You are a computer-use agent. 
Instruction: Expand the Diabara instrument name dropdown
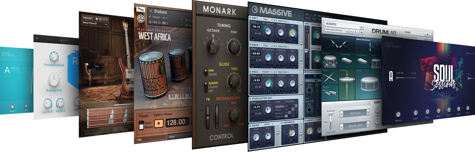coord(151,11)
